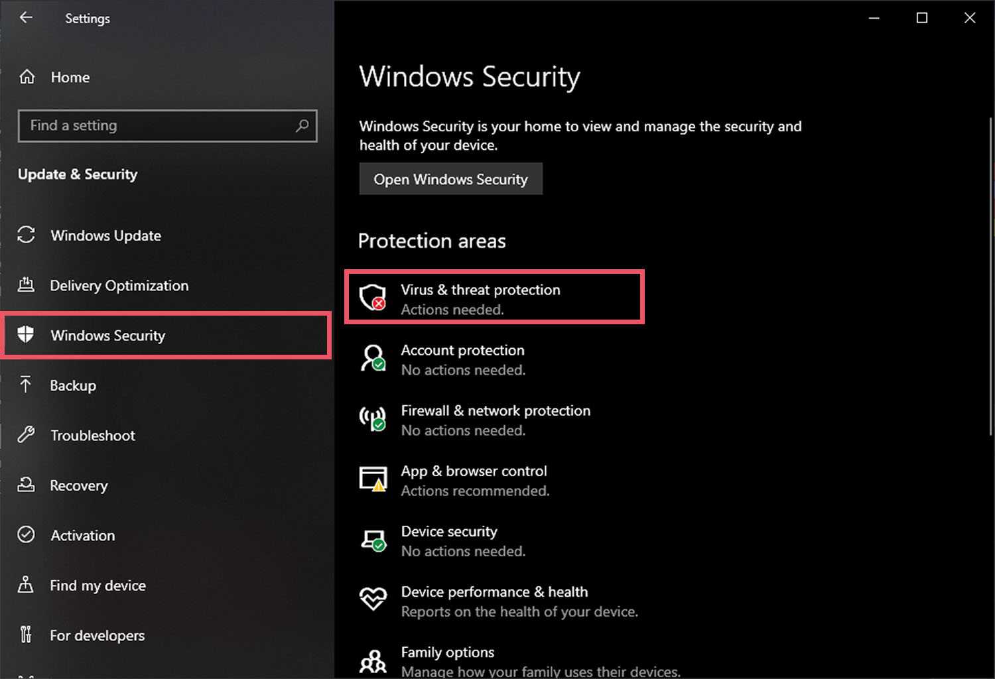Screen dimensions: 995x679
Task: Open Delivery Optimization settings page
Action: click(119, 286)
